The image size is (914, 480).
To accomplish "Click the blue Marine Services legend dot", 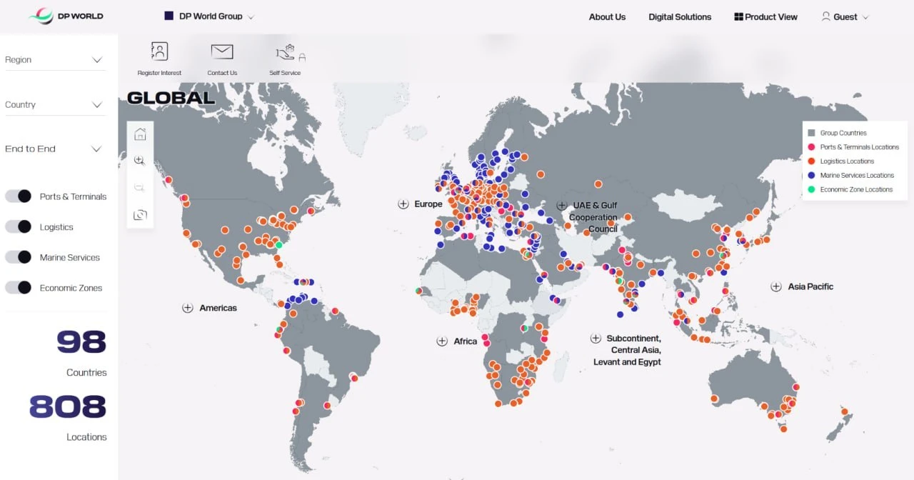I will coord(811,175).
